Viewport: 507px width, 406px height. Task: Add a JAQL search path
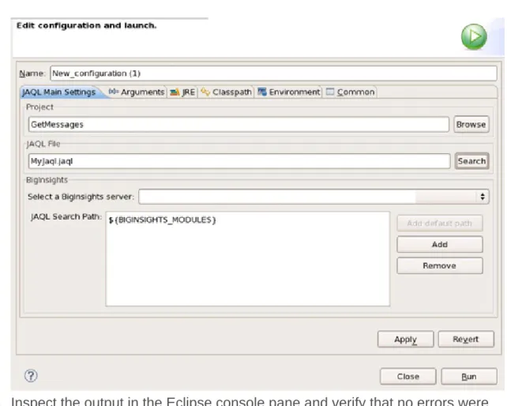(440, 244)
